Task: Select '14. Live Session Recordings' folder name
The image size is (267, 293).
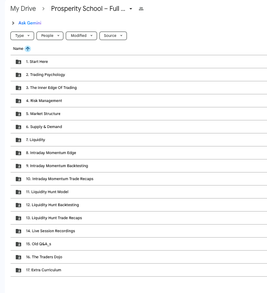Action: click(x=50, y=231)
